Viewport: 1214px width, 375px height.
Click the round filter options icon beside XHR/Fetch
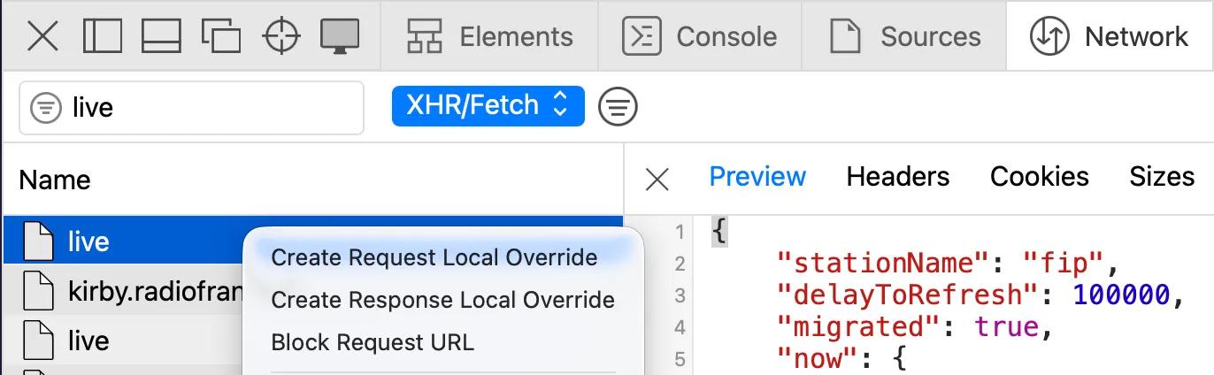618,107
